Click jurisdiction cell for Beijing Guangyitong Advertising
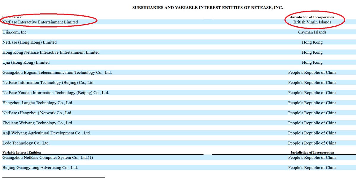 click(312, 167)
